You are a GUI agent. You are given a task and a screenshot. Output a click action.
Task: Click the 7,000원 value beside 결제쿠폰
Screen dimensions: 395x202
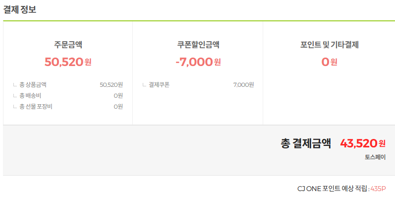pos(244,85)
